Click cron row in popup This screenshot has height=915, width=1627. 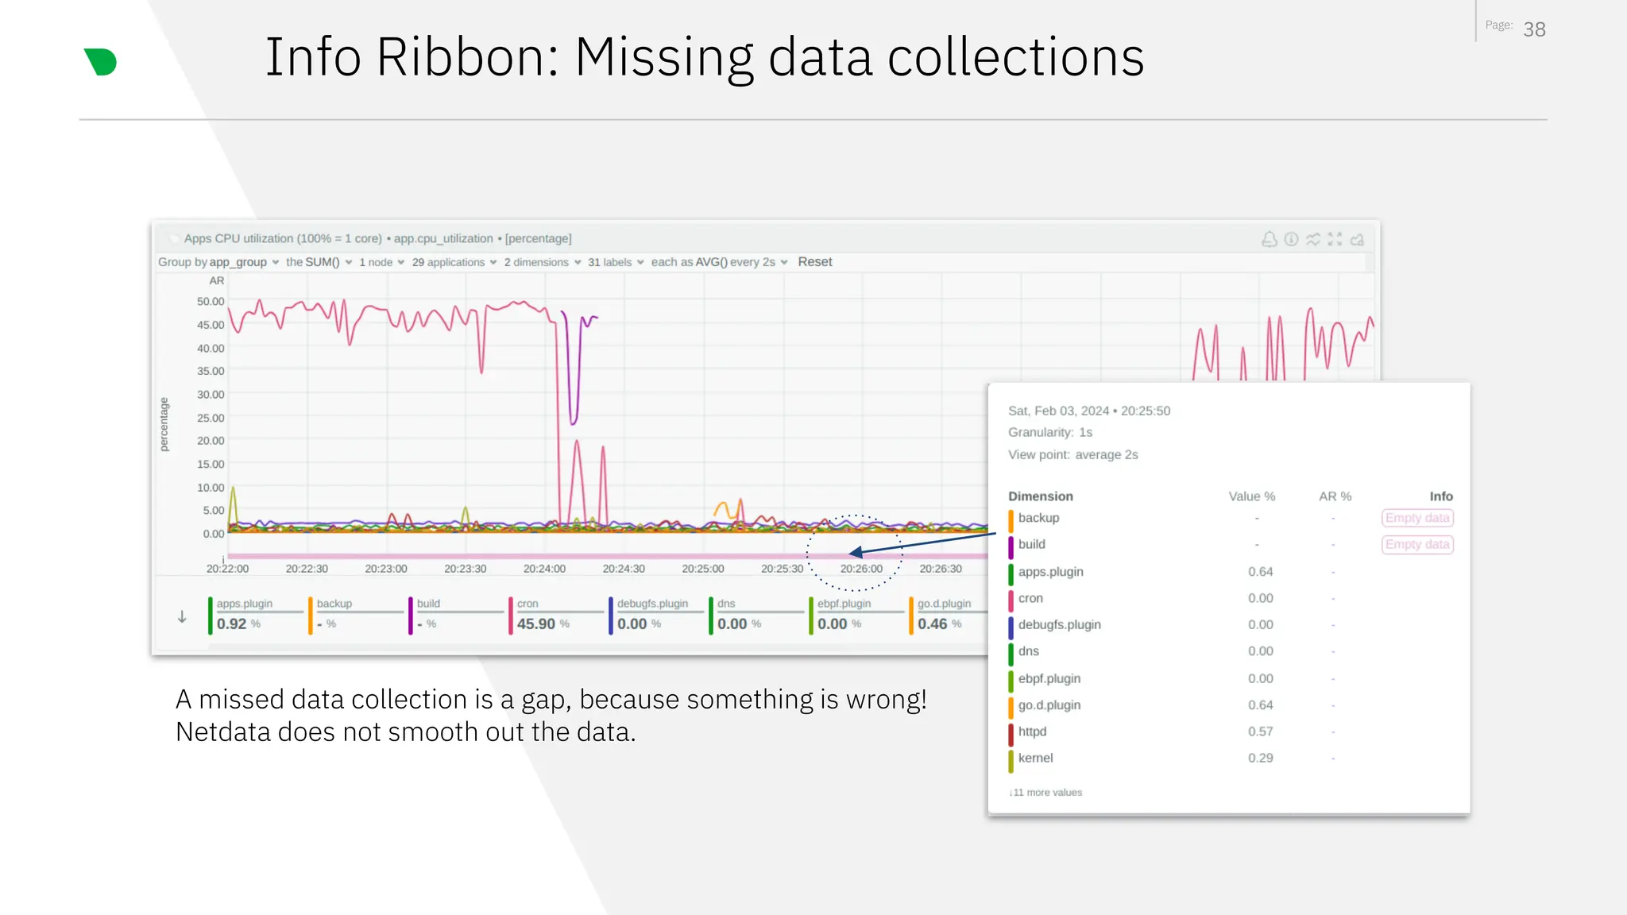pos(1231,598)
